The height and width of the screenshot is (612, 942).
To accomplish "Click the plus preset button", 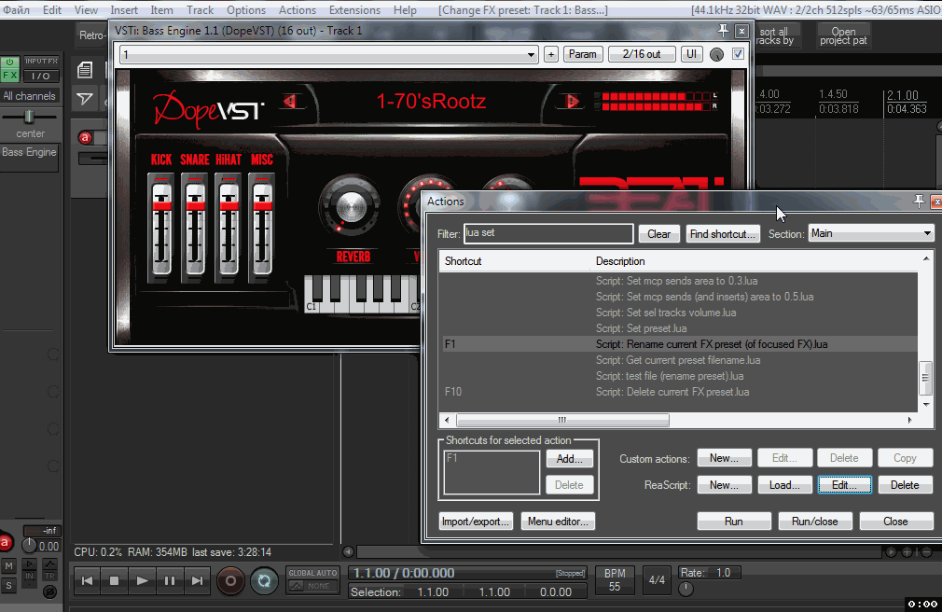I will pos(551,55).
